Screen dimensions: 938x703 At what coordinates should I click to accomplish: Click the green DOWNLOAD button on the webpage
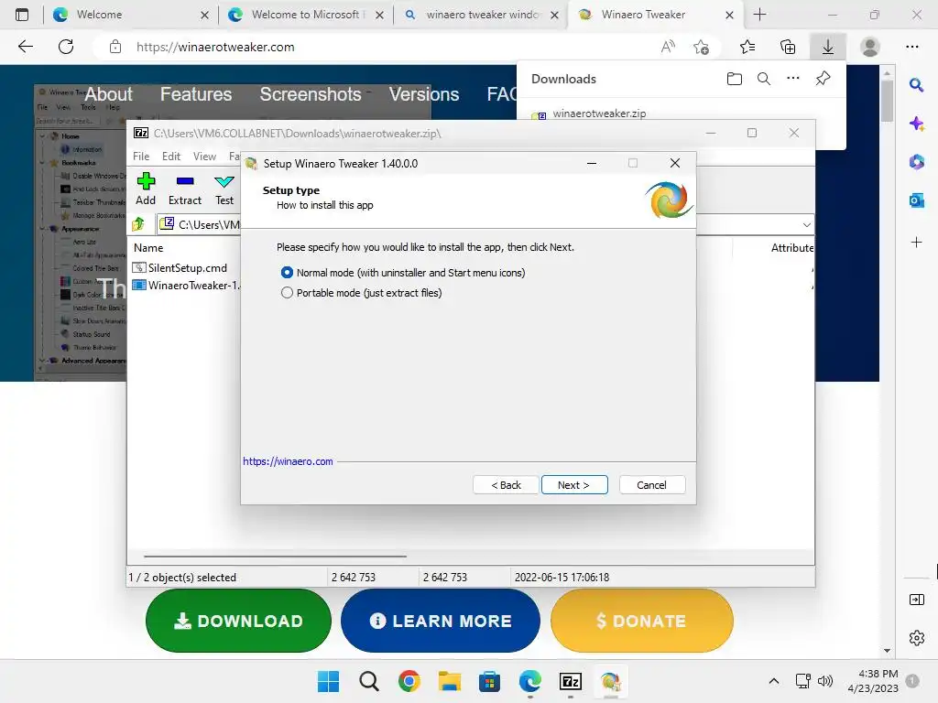point(238,621)
